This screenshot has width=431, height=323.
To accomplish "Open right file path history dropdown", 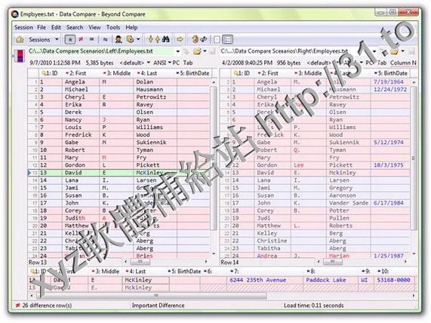I will (374, 51).
